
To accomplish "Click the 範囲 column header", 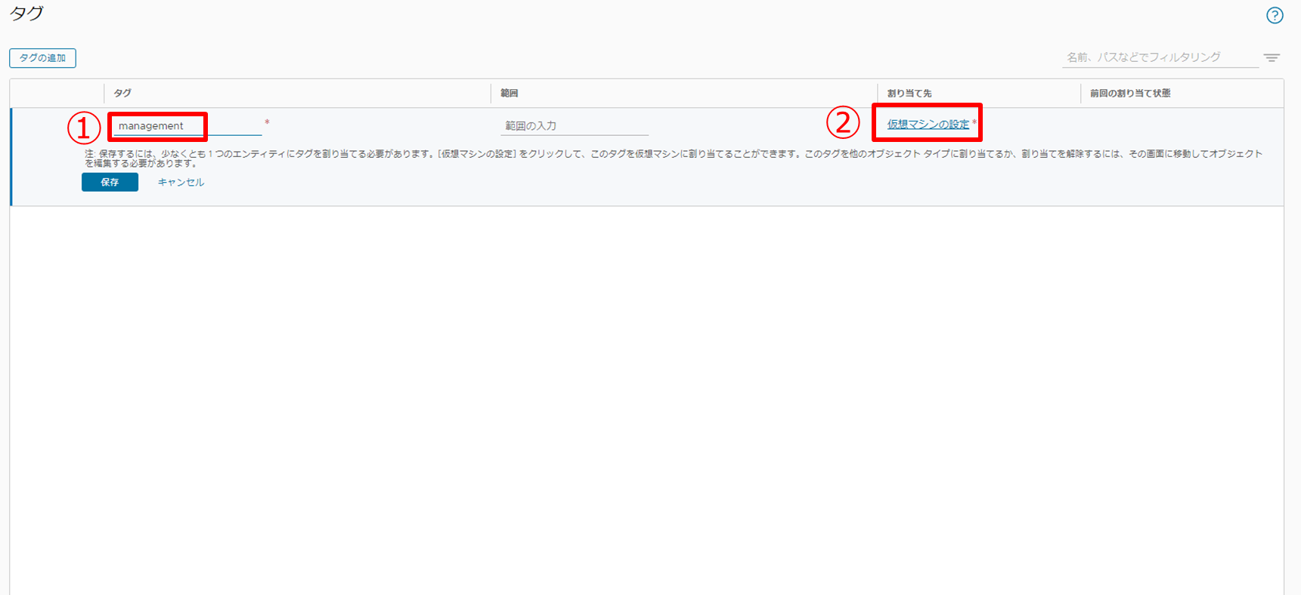I will (x=510, y=93).
